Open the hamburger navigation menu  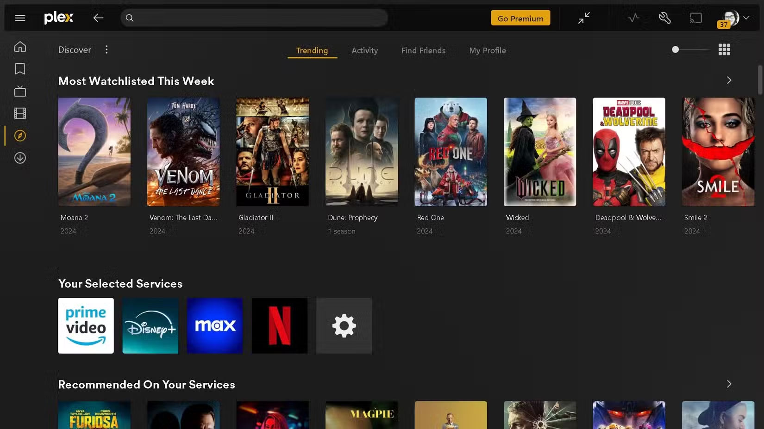20,18
